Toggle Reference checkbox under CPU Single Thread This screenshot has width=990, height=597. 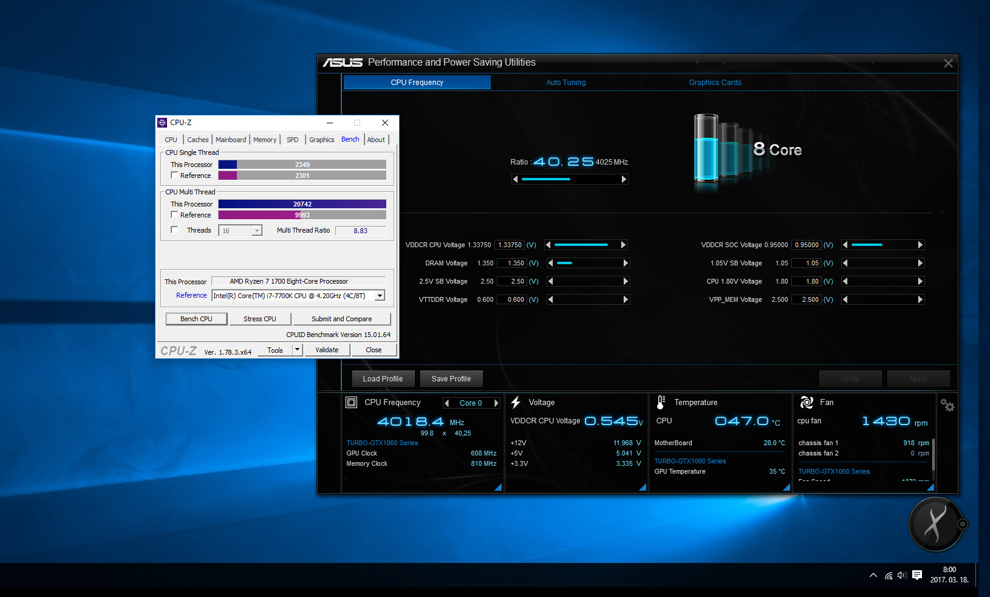pyautogui.click(x=174, y=175)
